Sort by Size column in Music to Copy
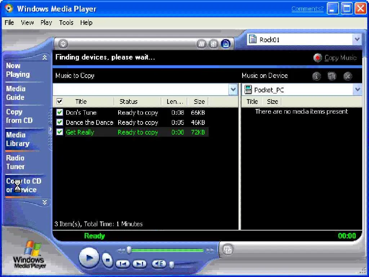This screenshot has width=369, height=277. tap(199, 101)
